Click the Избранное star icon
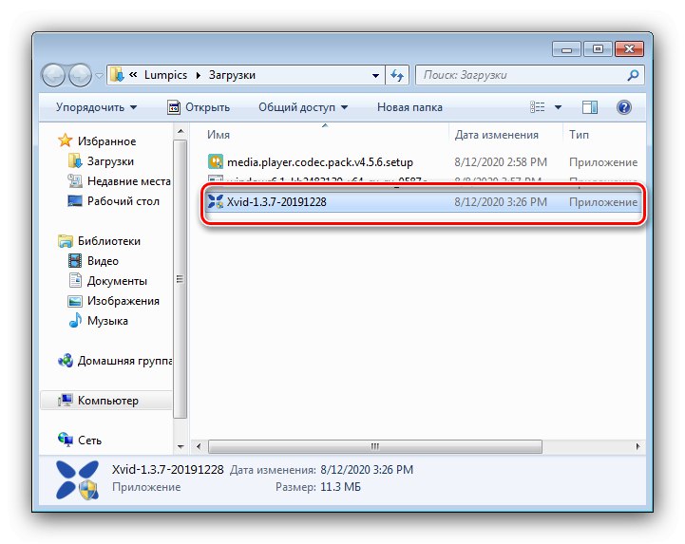Image resolution: width=685 pixels, height=544 pixels. pos(66,141)
